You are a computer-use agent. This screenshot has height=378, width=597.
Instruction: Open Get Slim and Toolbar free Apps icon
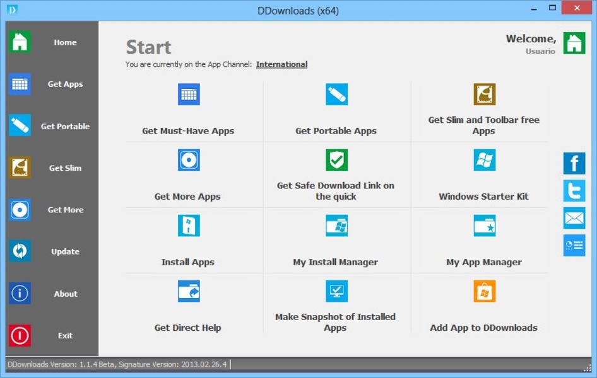pyautogui.click(x=484, y=94)
